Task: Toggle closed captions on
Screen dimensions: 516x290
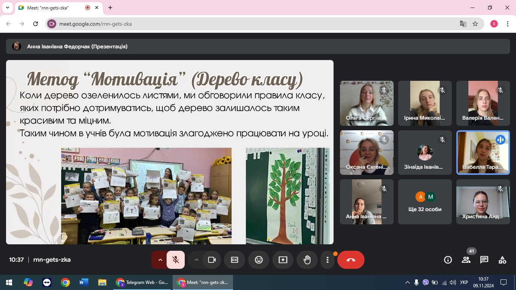Action: coord(235,260)
